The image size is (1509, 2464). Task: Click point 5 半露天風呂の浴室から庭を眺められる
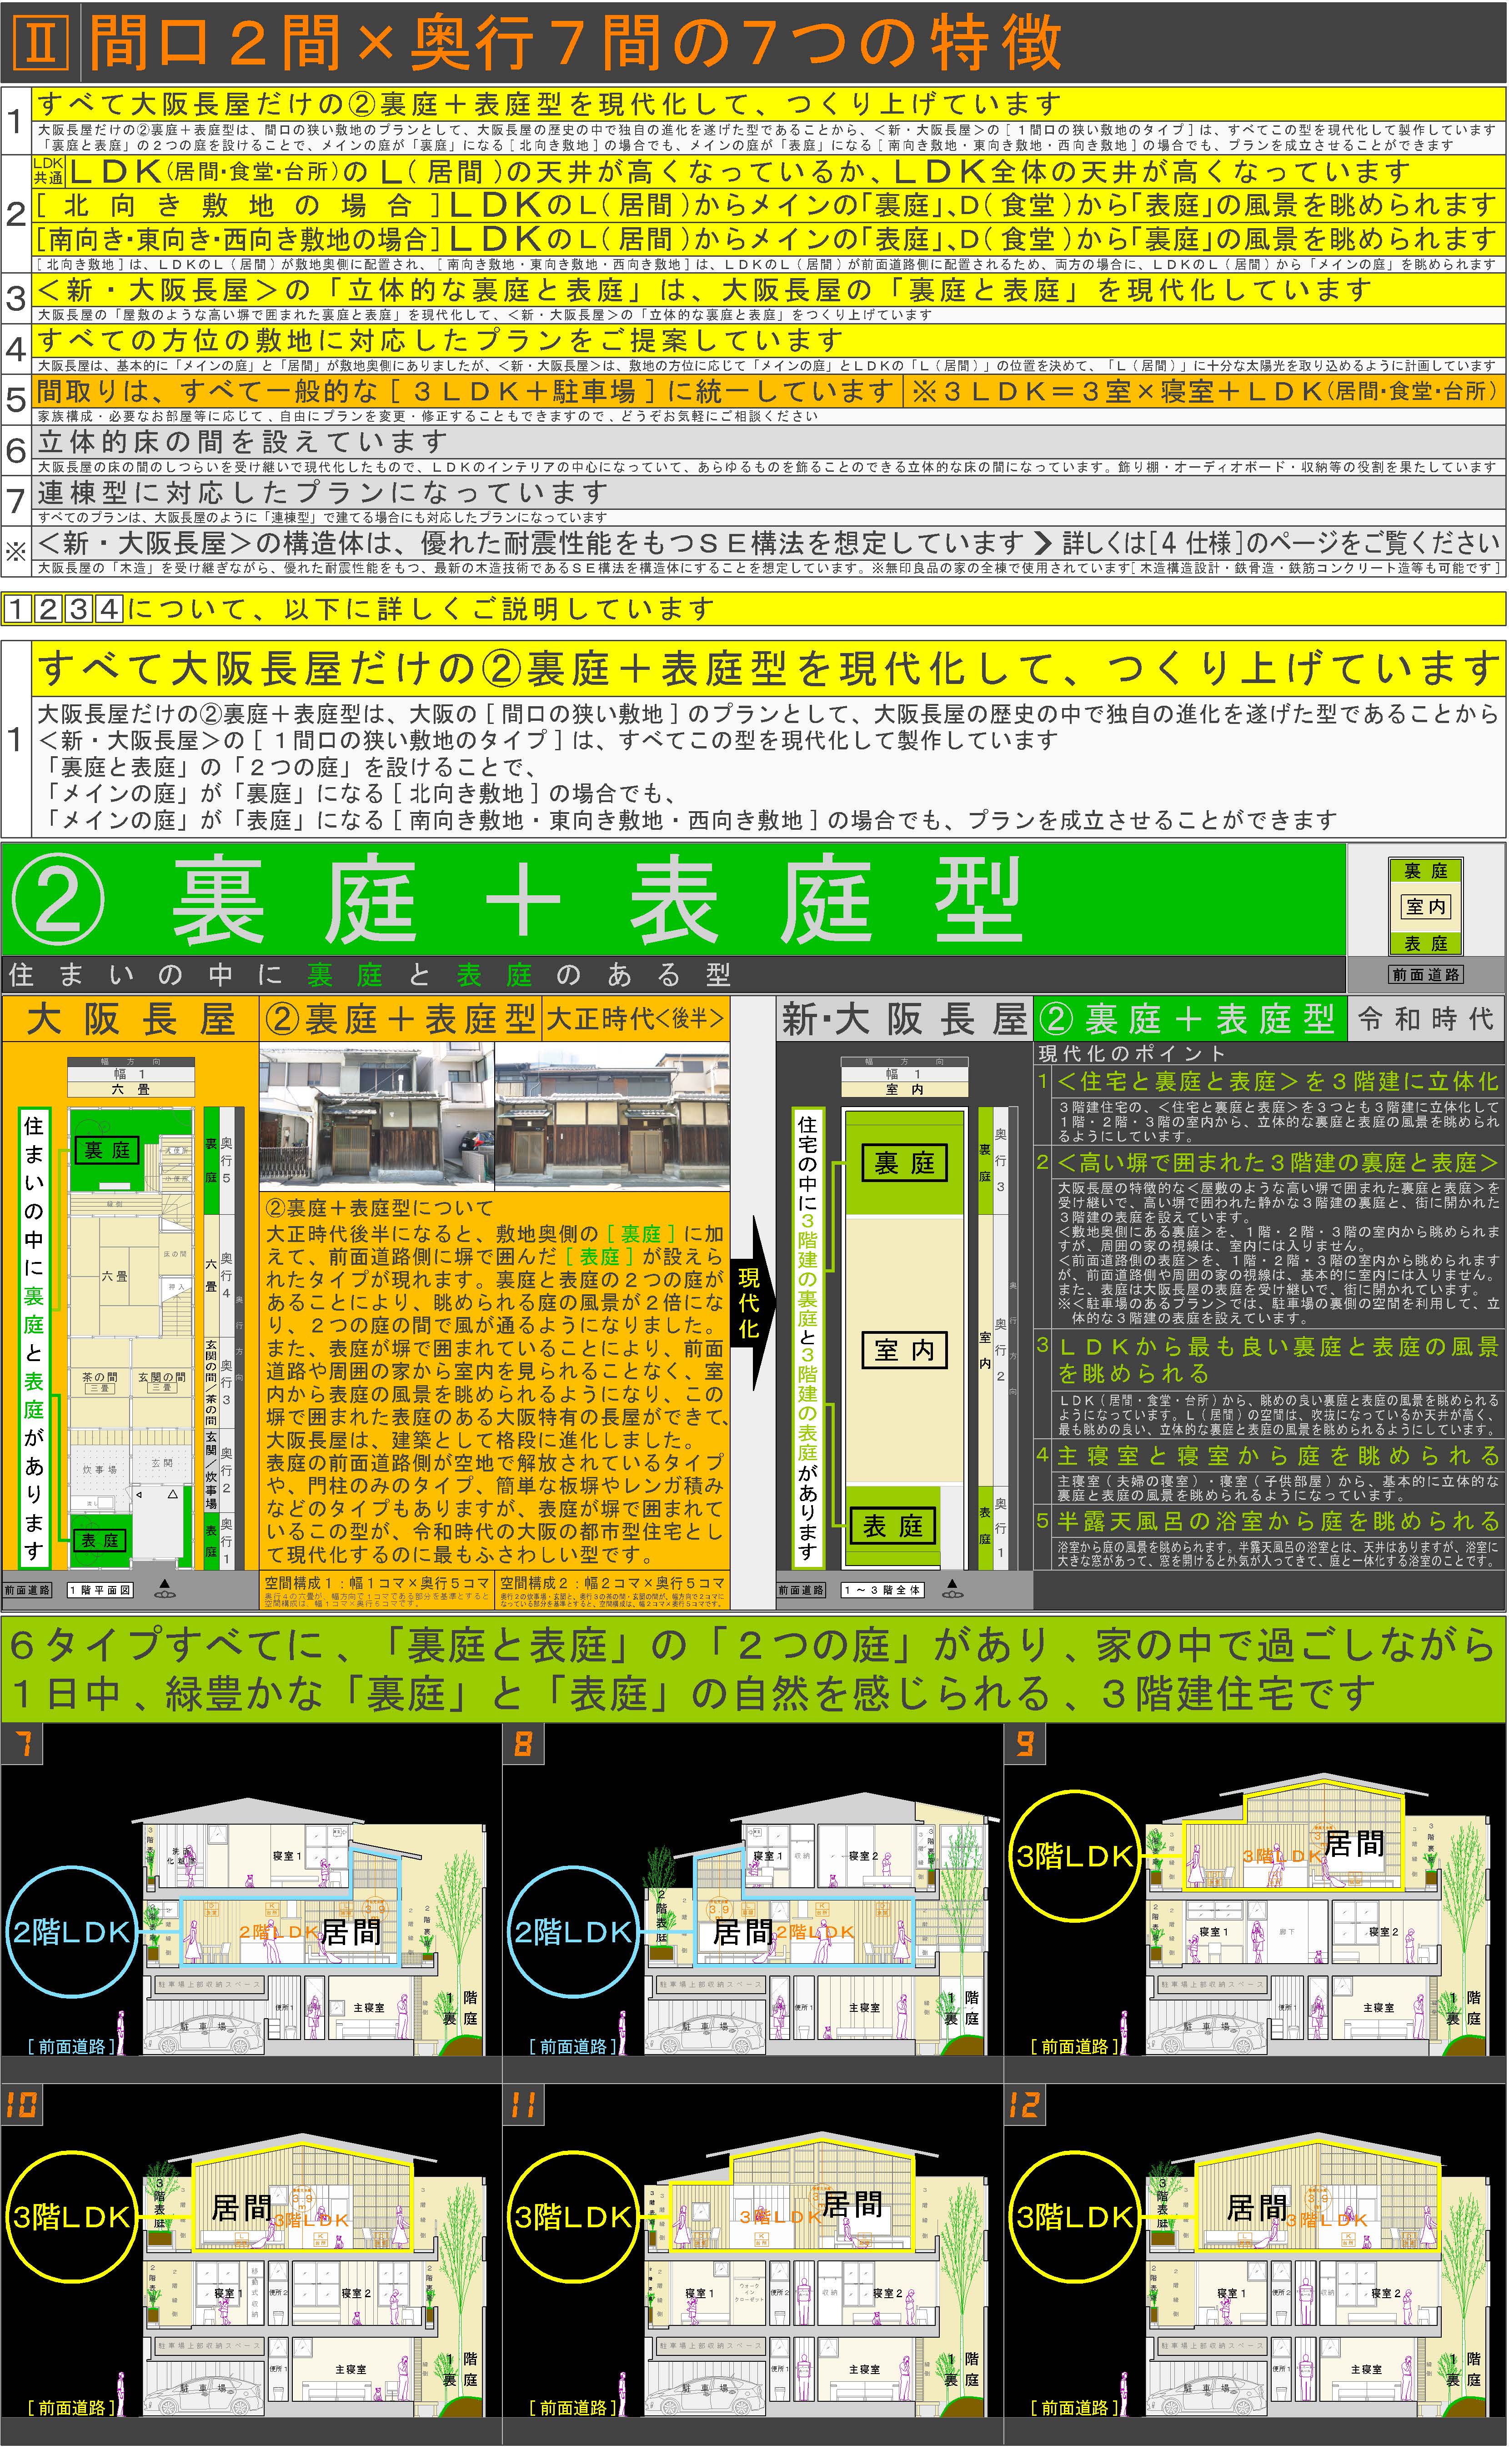(1278, 1521)
